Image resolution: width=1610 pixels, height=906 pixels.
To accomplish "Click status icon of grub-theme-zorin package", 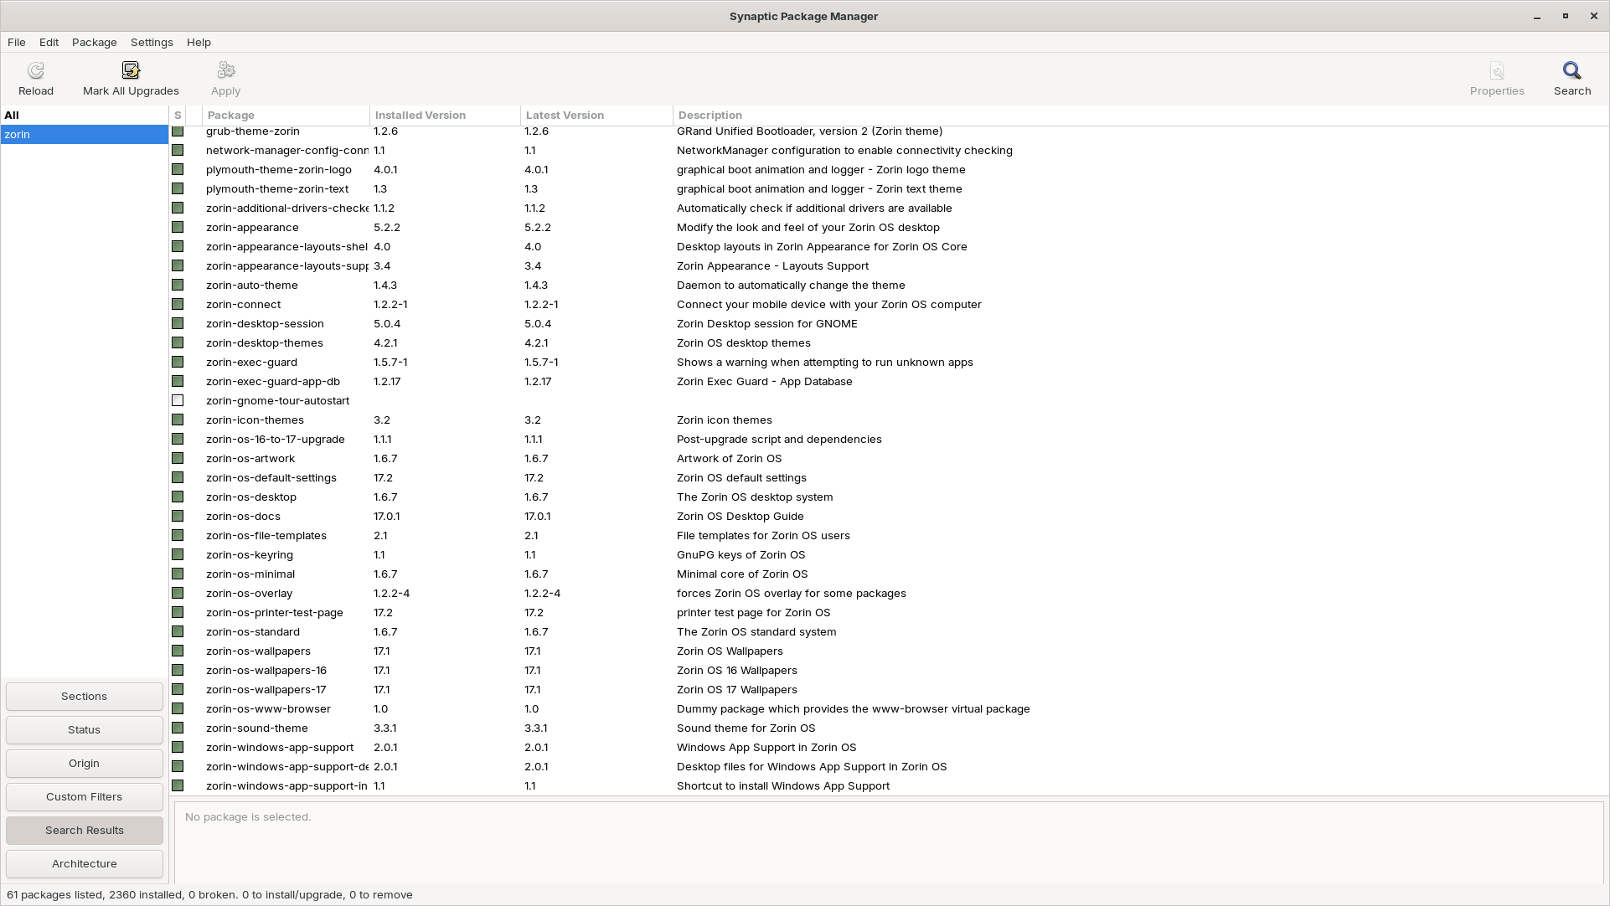I will pos(178,131).
